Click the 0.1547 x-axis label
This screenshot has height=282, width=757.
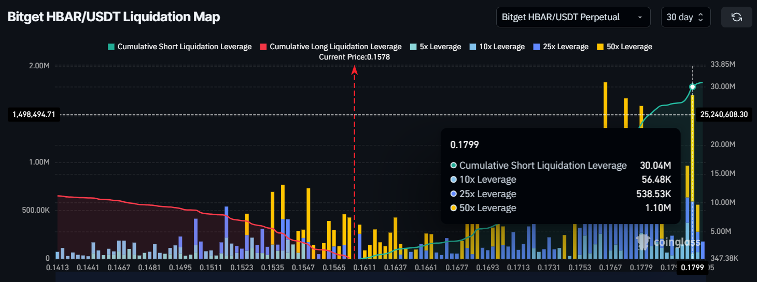[x=303, y=268]
